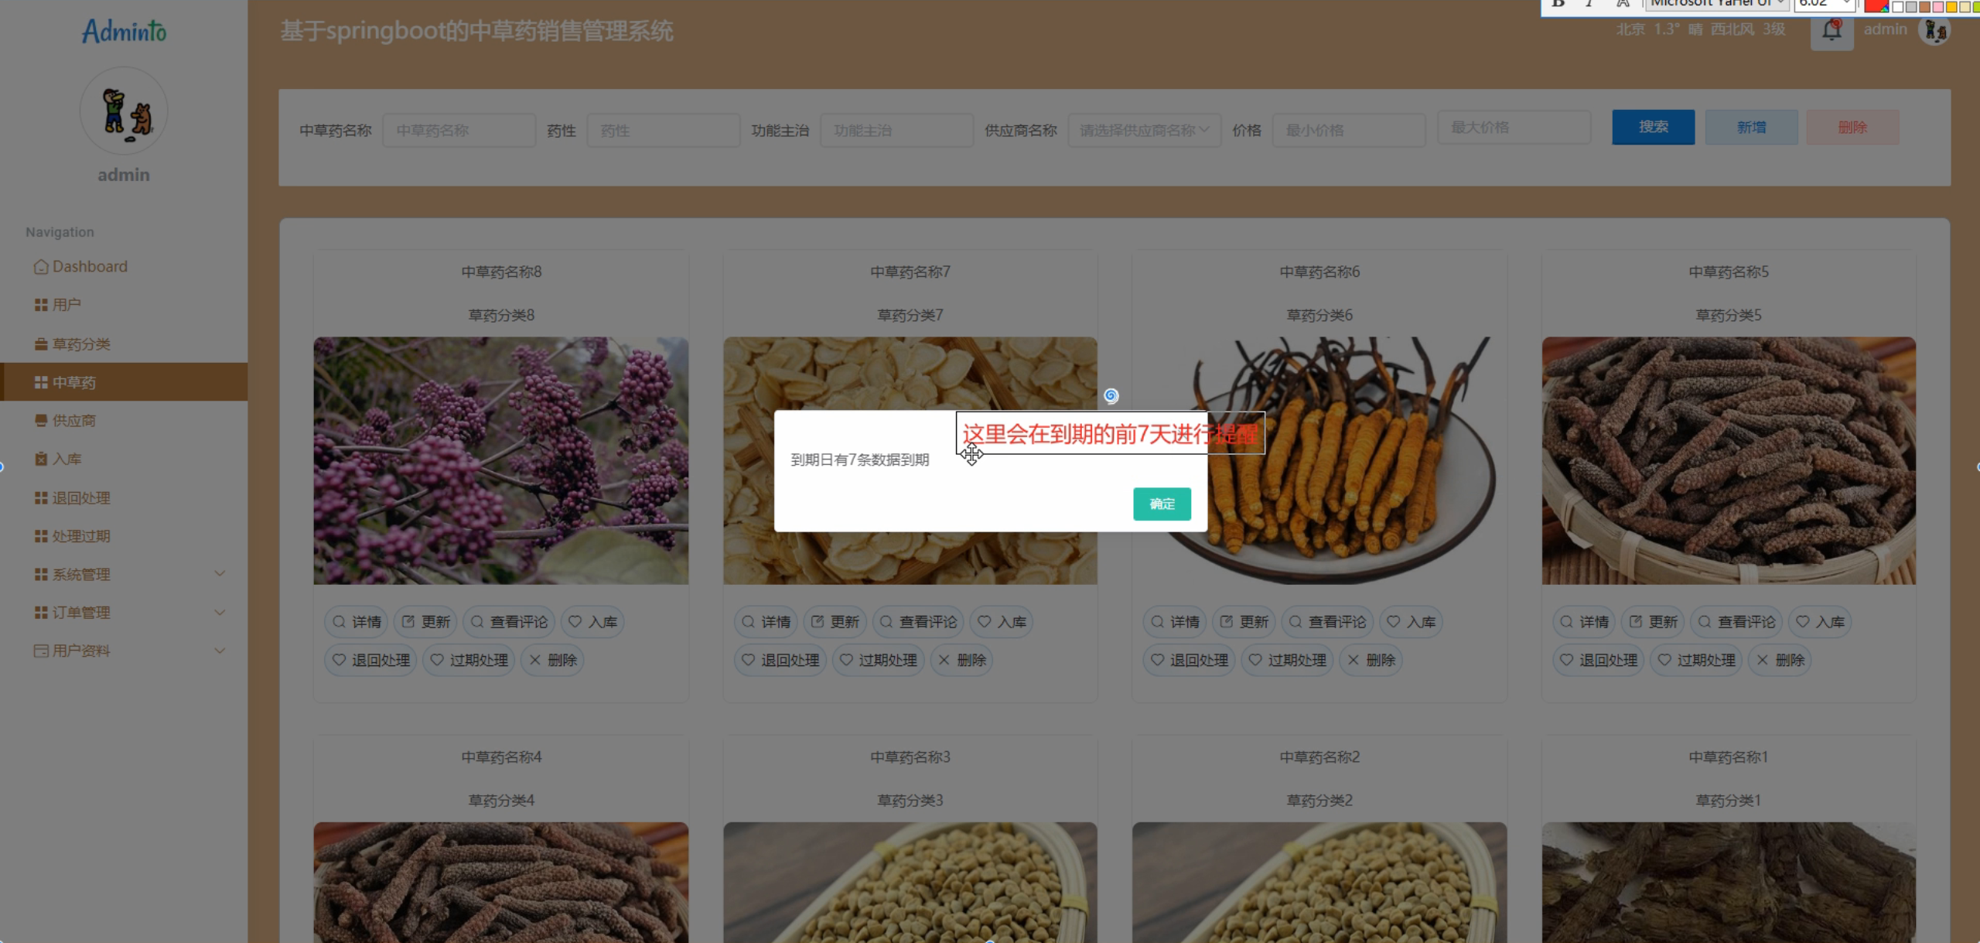The image size is (1980, 943).
Task: Toggle bold in annotation toolbar
Action: tap(1558, 4)
